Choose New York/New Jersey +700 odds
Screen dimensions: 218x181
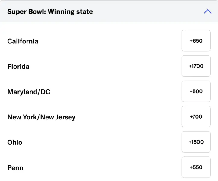point(196,117)
